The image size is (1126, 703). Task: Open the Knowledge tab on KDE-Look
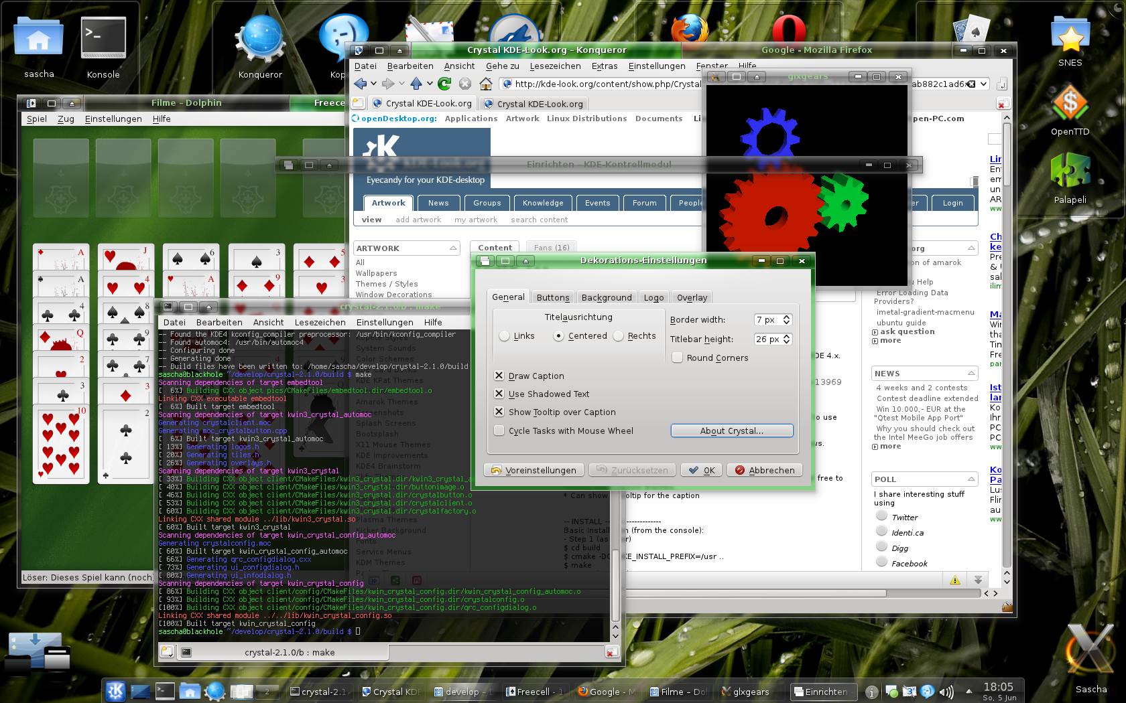click(x=543, y=203)
